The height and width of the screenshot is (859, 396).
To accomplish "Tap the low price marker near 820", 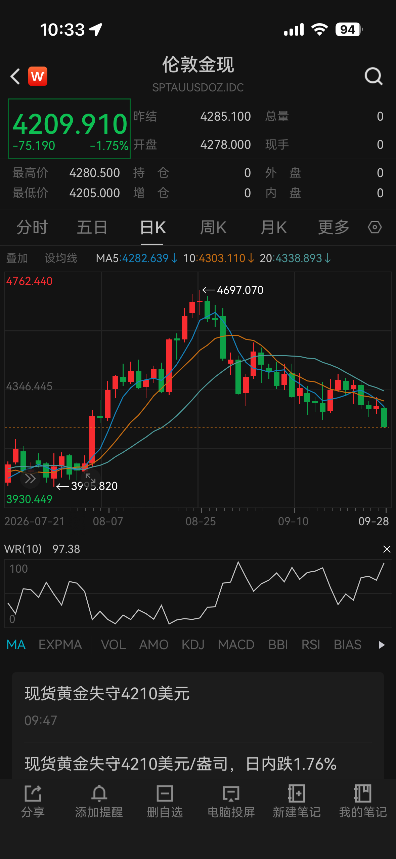I will (87, 486).
